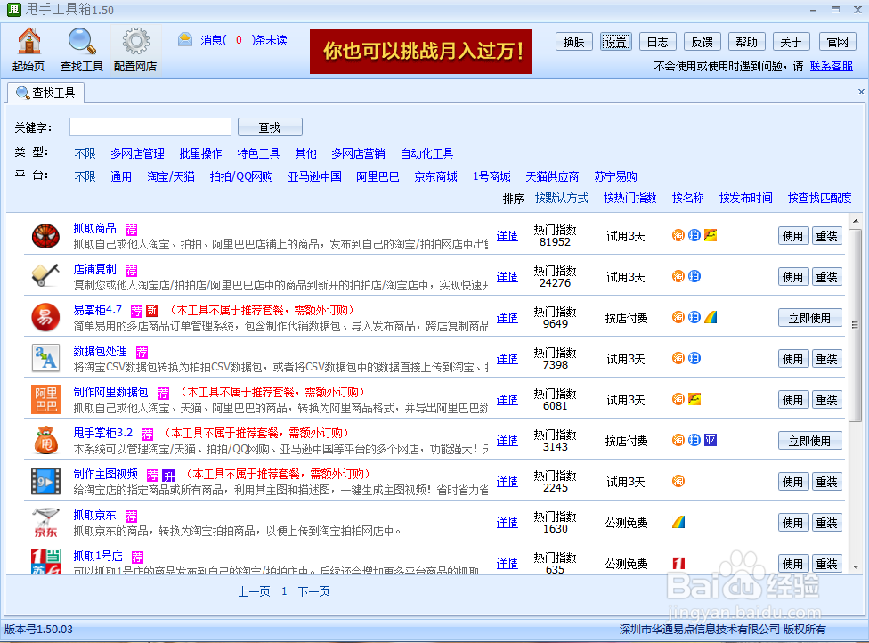
Task: Click 立即使用 for 易掌柜4.7
Action: tap(809, 317)
